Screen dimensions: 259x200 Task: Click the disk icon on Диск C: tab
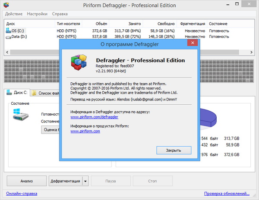pyautogui.click(x=9, y=93)
